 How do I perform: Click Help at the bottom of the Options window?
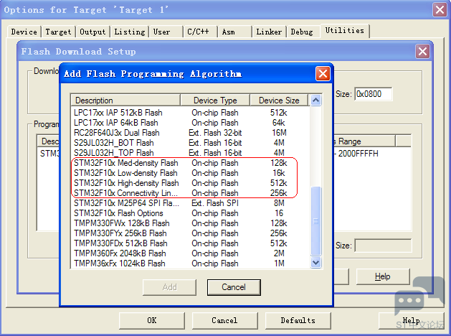411,320
